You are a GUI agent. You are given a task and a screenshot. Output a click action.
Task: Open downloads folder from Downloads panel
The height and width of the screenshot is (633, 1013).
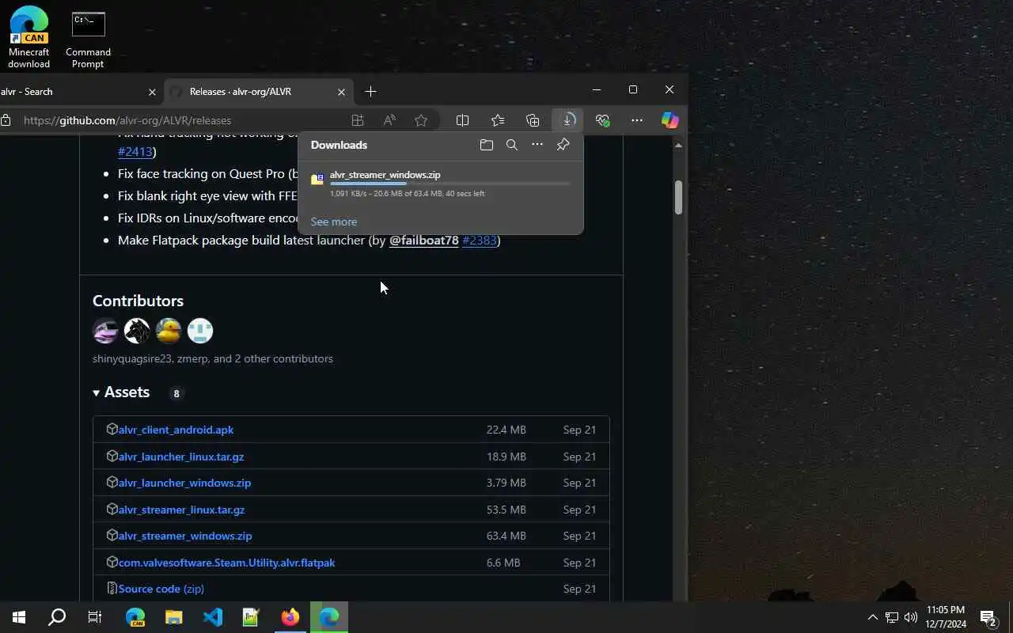487,145
